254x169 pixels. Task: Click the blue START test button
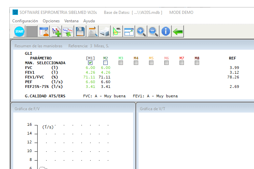19,32
